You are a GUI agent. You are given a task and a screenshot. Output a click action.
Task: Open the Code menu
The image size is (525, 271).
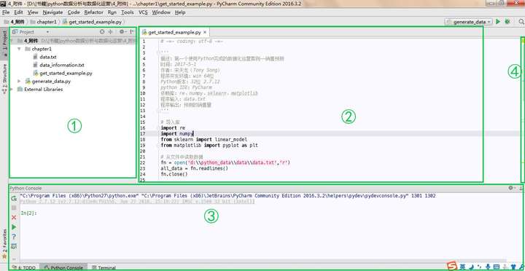pos(74,12)
